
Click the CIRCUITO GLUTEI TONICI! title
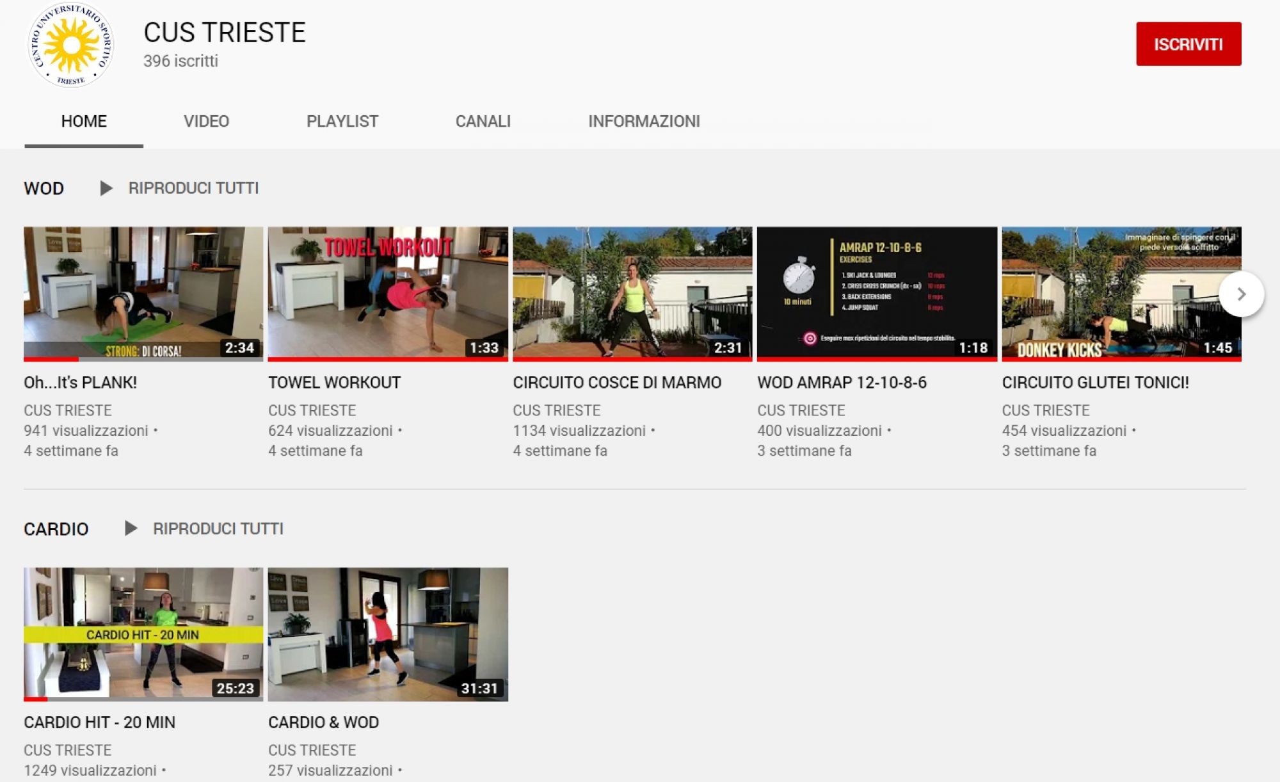1095,383
